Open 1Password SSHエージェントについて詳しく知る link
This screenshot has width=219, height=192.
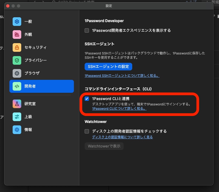point(122,76)
